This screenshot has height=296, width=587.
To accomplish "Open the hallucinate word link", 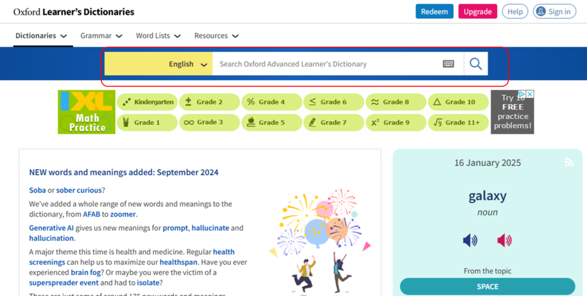I will [210, 228].
